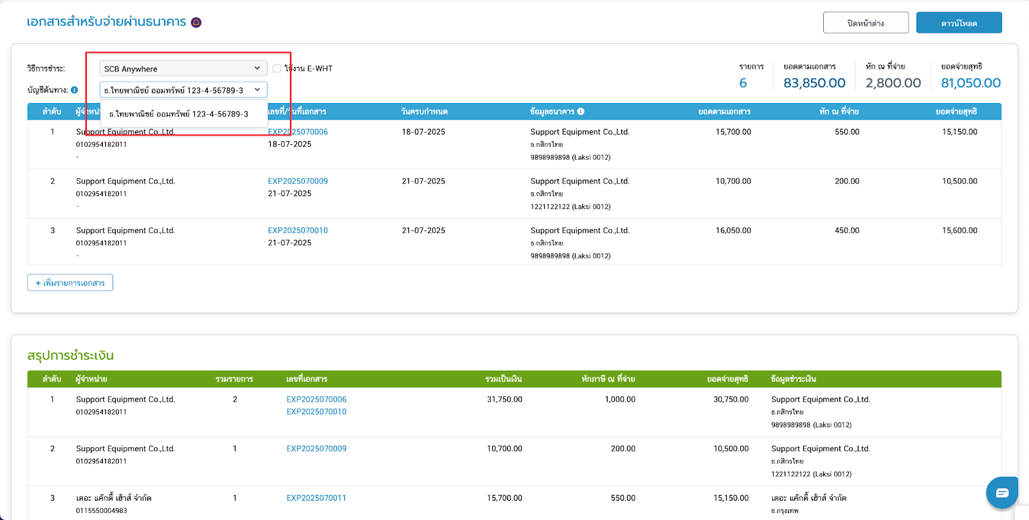Open EXP2025070011 link in payment summary

click(x=316, y=497)
